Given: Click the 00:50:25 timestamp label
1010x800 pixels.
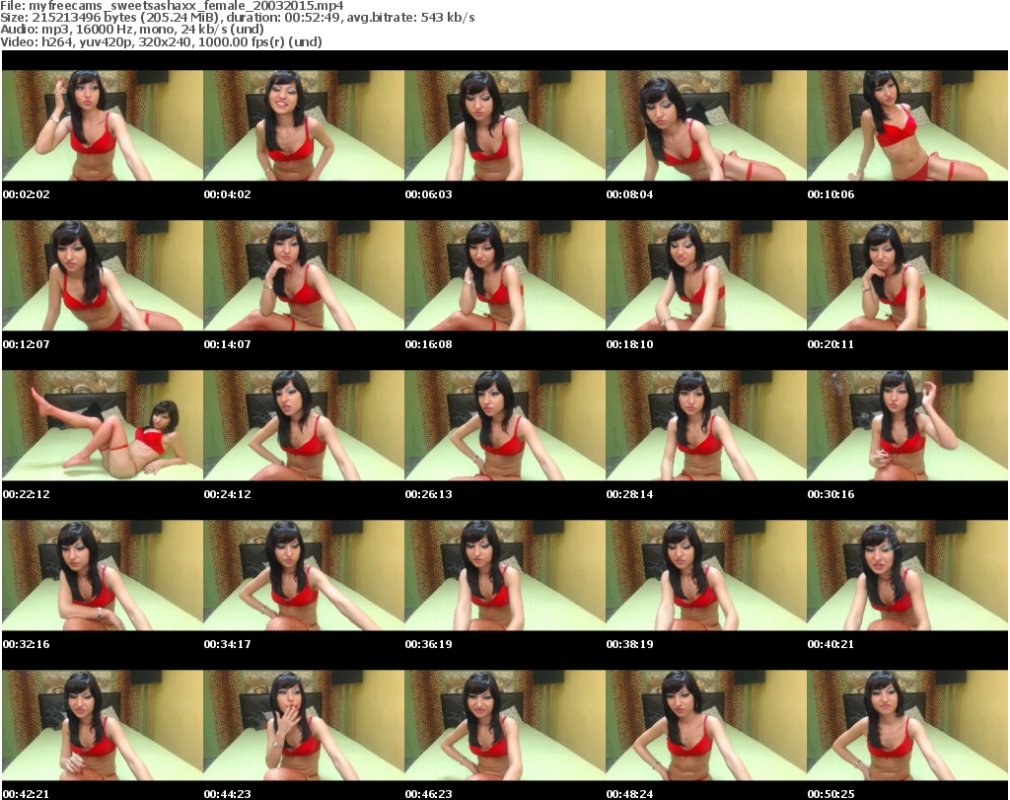Looking at the screenshot, I should tap(830, 794).
